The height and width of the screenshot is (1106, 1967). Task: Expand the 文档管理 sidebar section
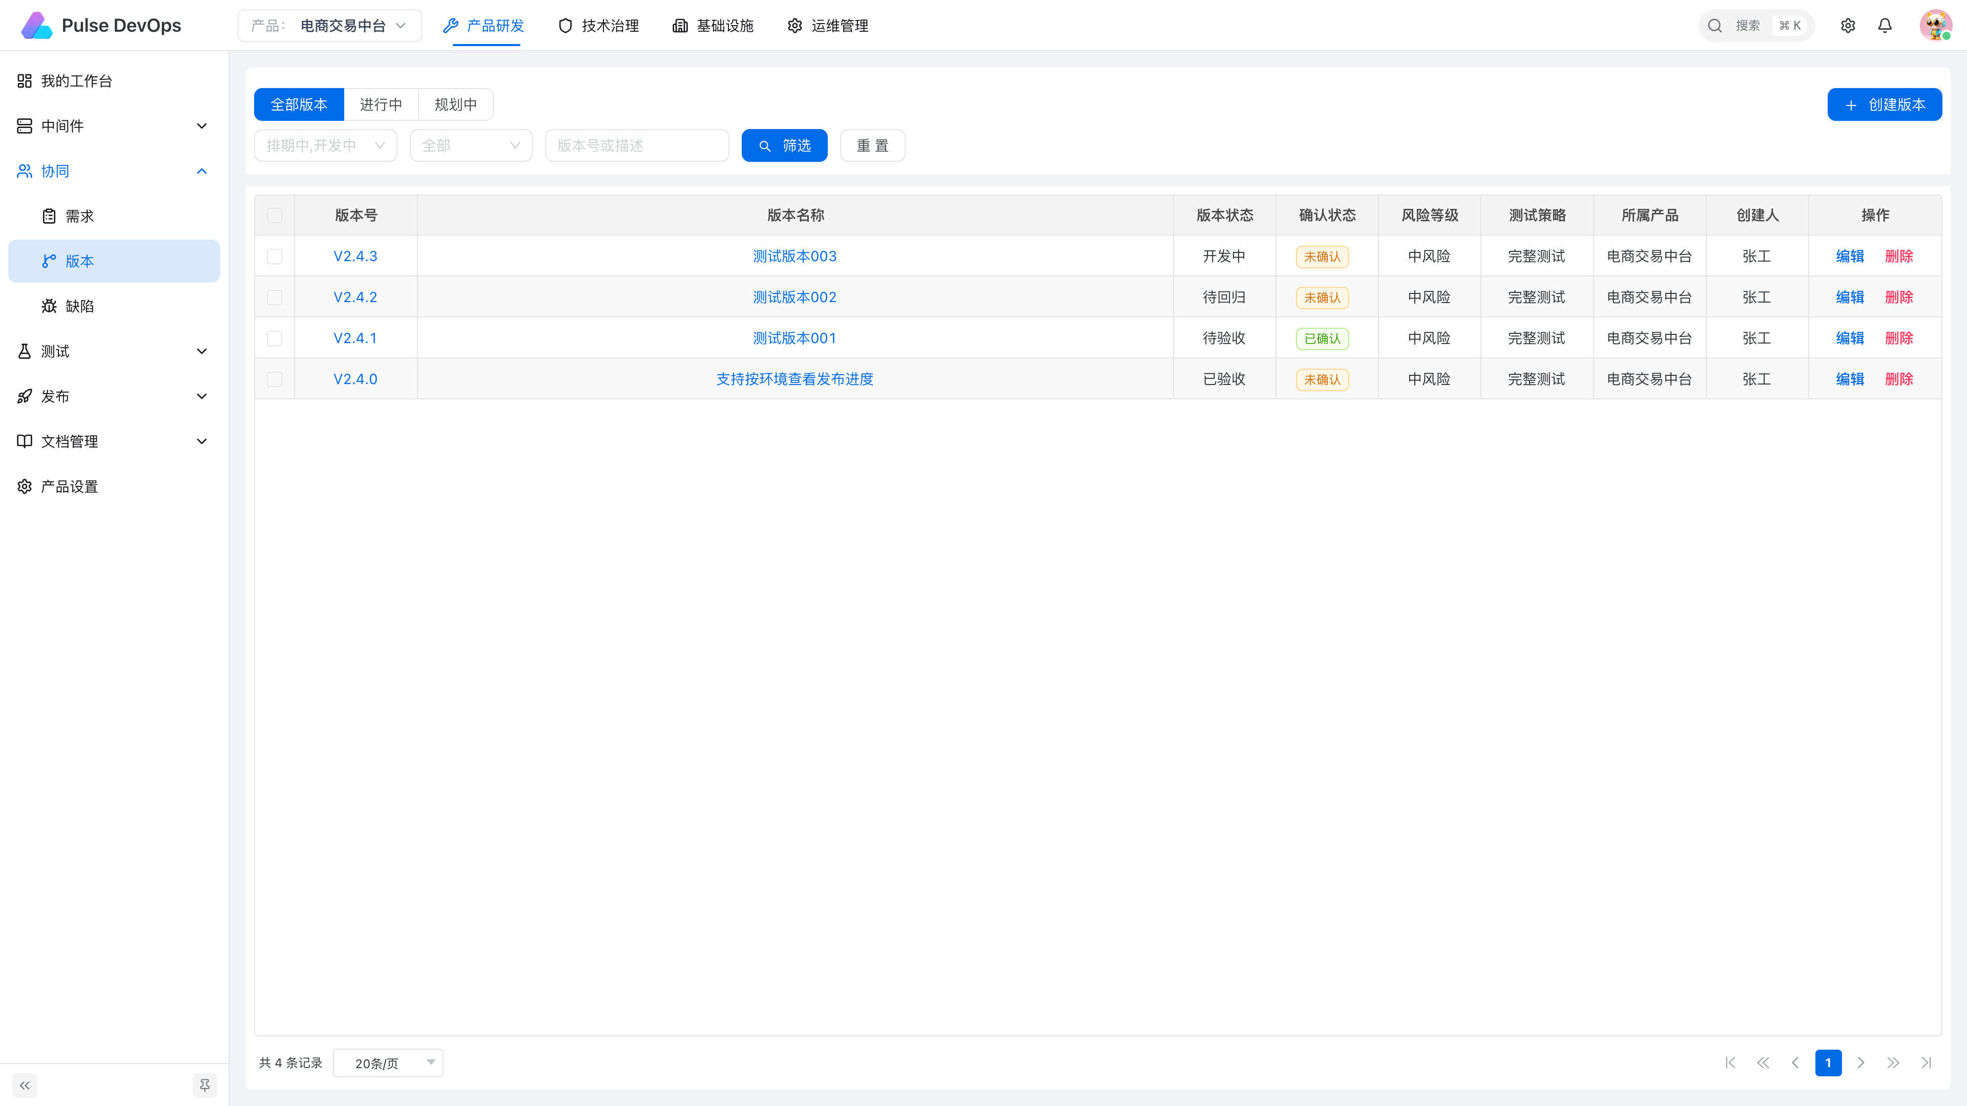point(114,441)
